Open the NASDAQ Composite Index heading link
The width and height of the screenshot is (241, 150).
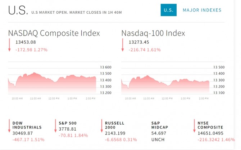[54, 33]
